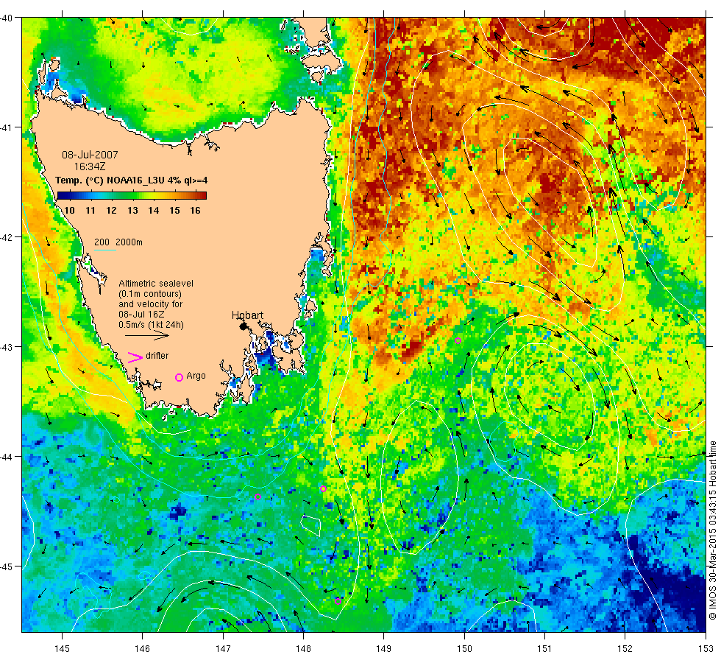
Task: Click the 'Argo' legend label
Action: point(196,376)
